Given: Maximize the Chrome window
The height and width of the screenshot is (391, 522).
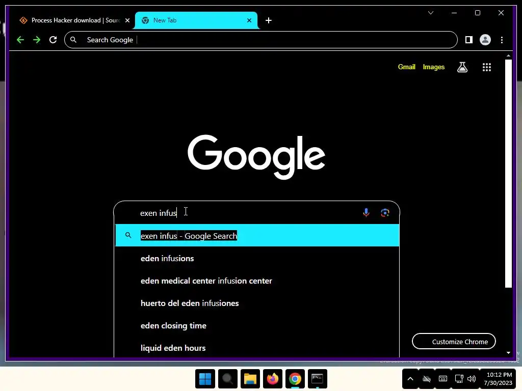Looking at the screenshot, I should [477, 13].
